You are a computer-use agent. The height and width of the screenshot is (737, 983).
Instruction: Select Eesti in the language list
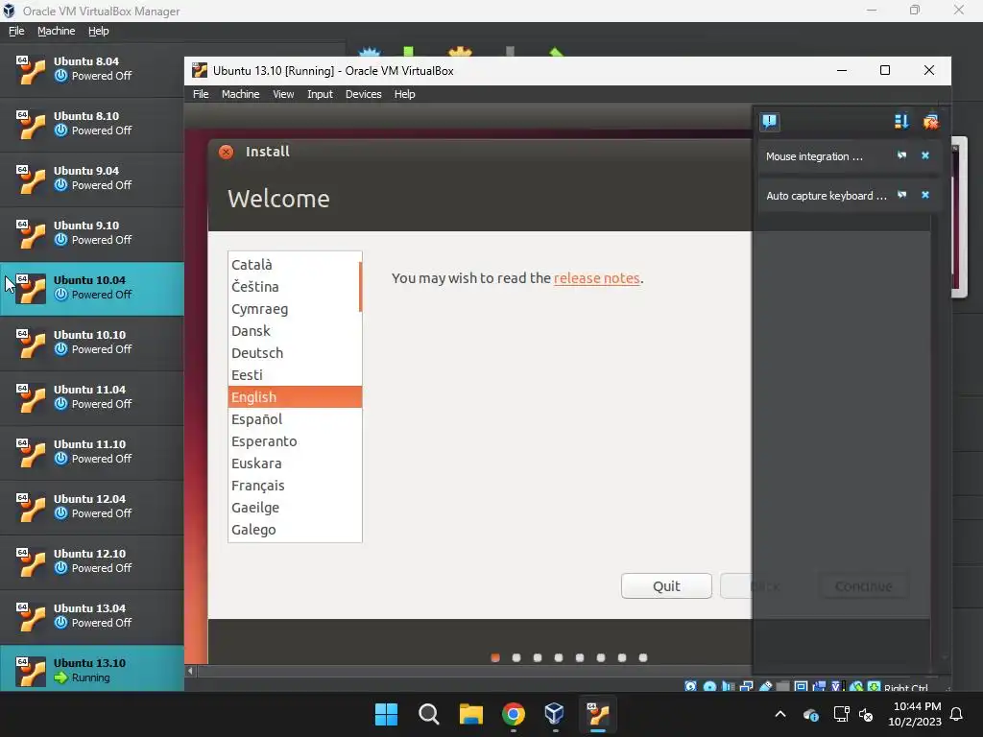295,375
